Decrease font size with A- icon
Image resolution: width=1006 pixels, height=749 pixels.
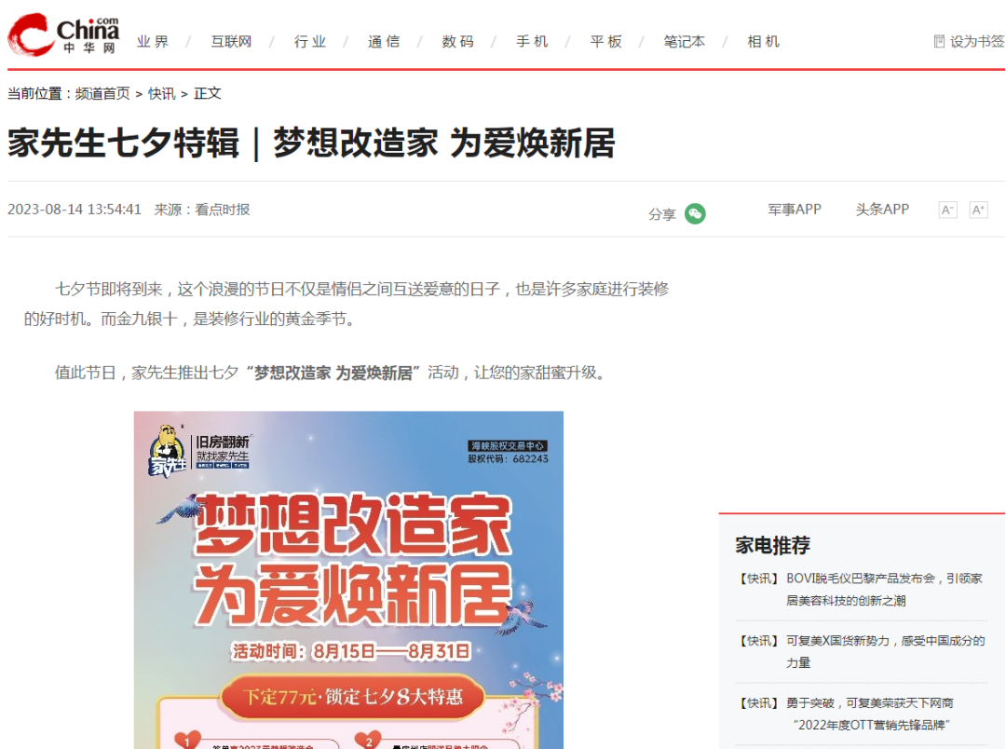[x=947, y=210]
